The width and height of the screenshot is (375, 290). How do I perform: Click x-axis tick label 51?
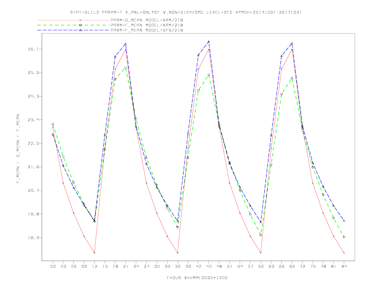click(x=230, y=266)
